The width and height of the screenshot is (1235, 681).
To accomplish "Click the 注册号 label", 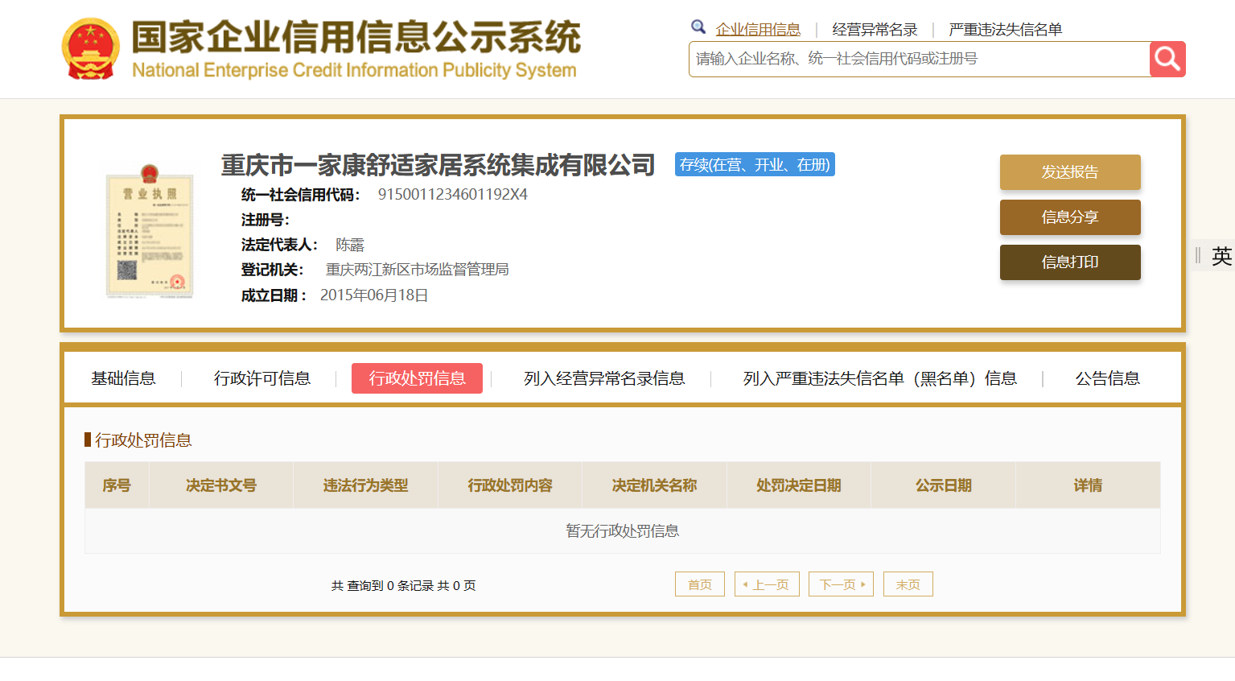I will pyautogui.click(x=265, y=220).
